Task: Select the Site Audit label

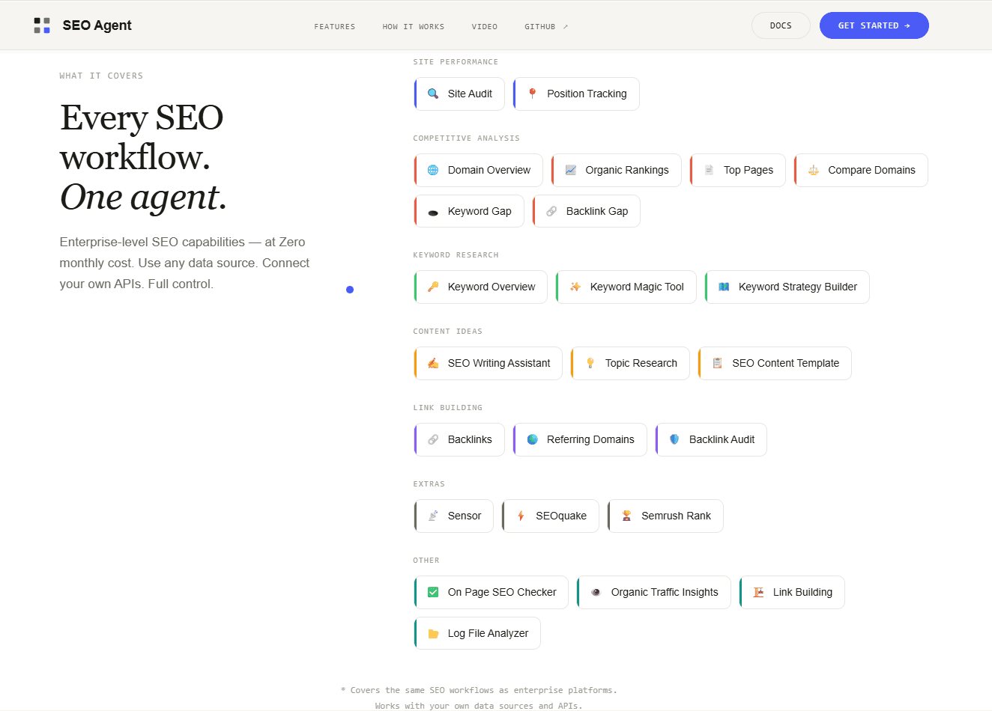Action: [x=470, y=94]
